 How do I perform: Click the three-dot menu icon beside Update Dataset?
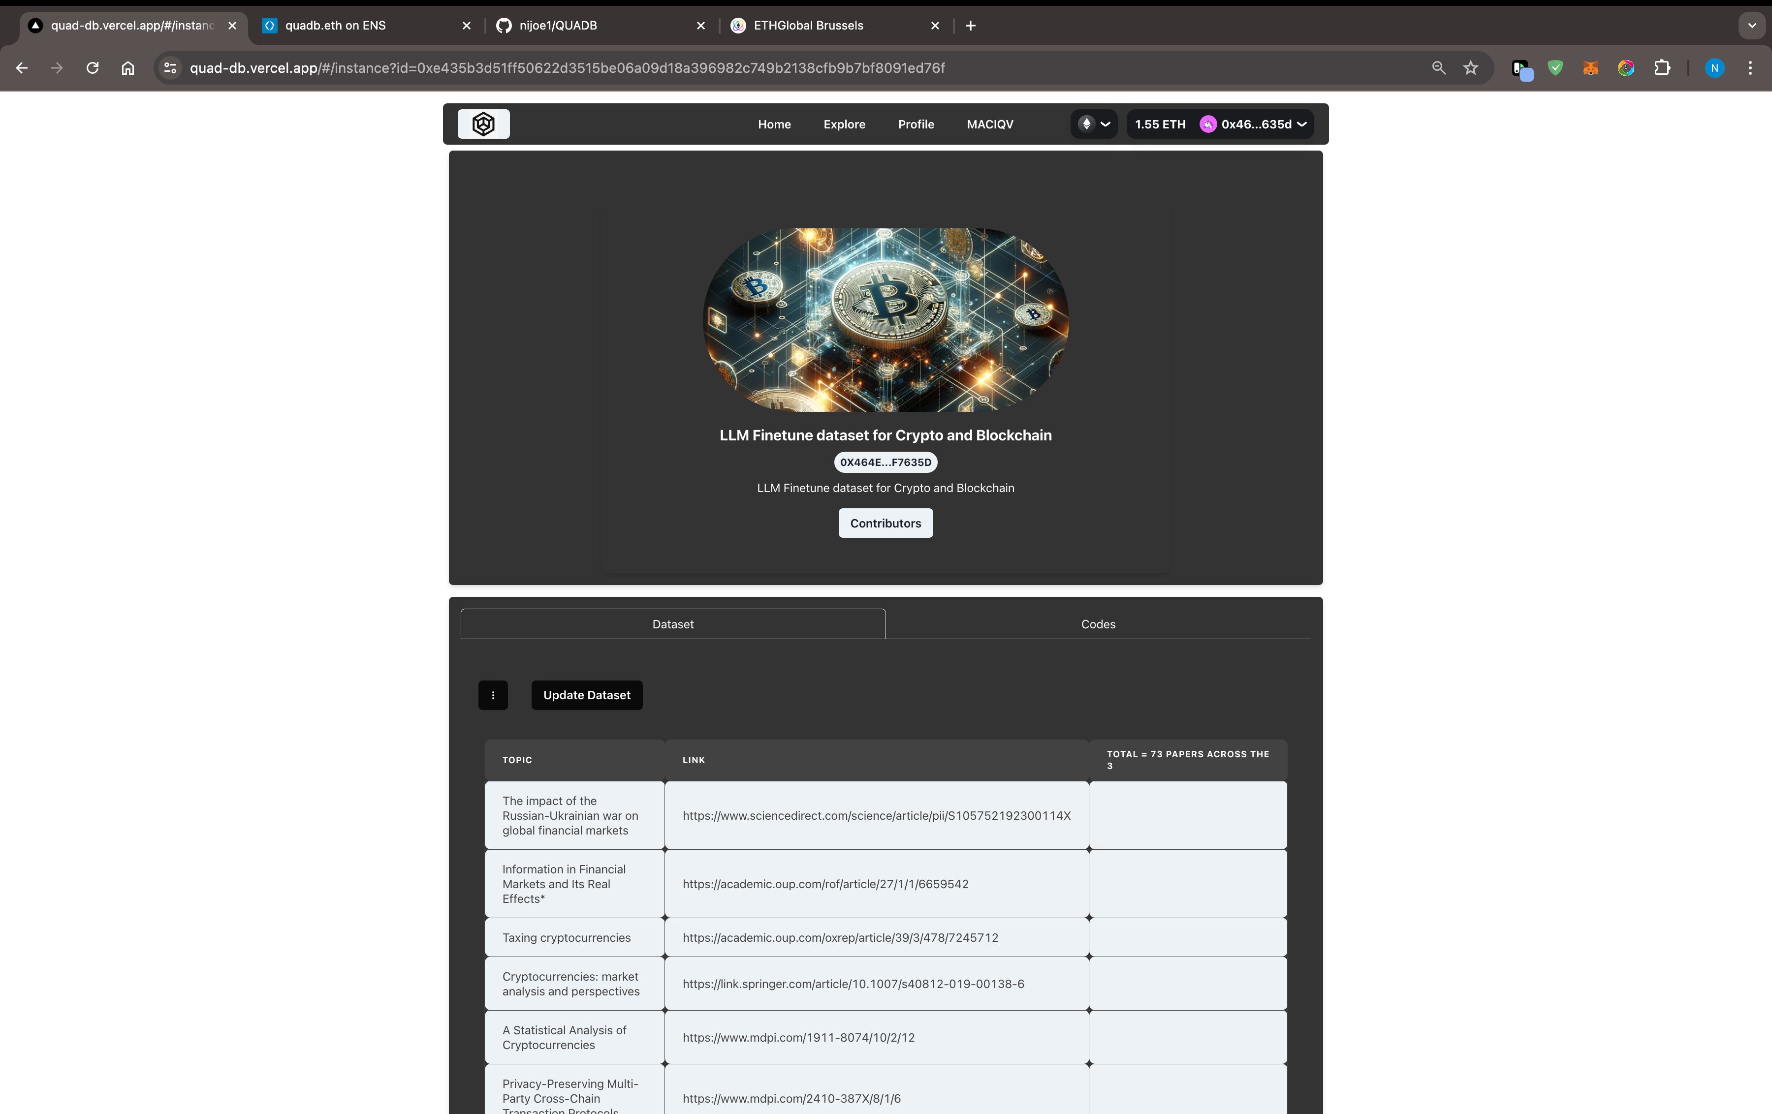click(x=493, y=694)
